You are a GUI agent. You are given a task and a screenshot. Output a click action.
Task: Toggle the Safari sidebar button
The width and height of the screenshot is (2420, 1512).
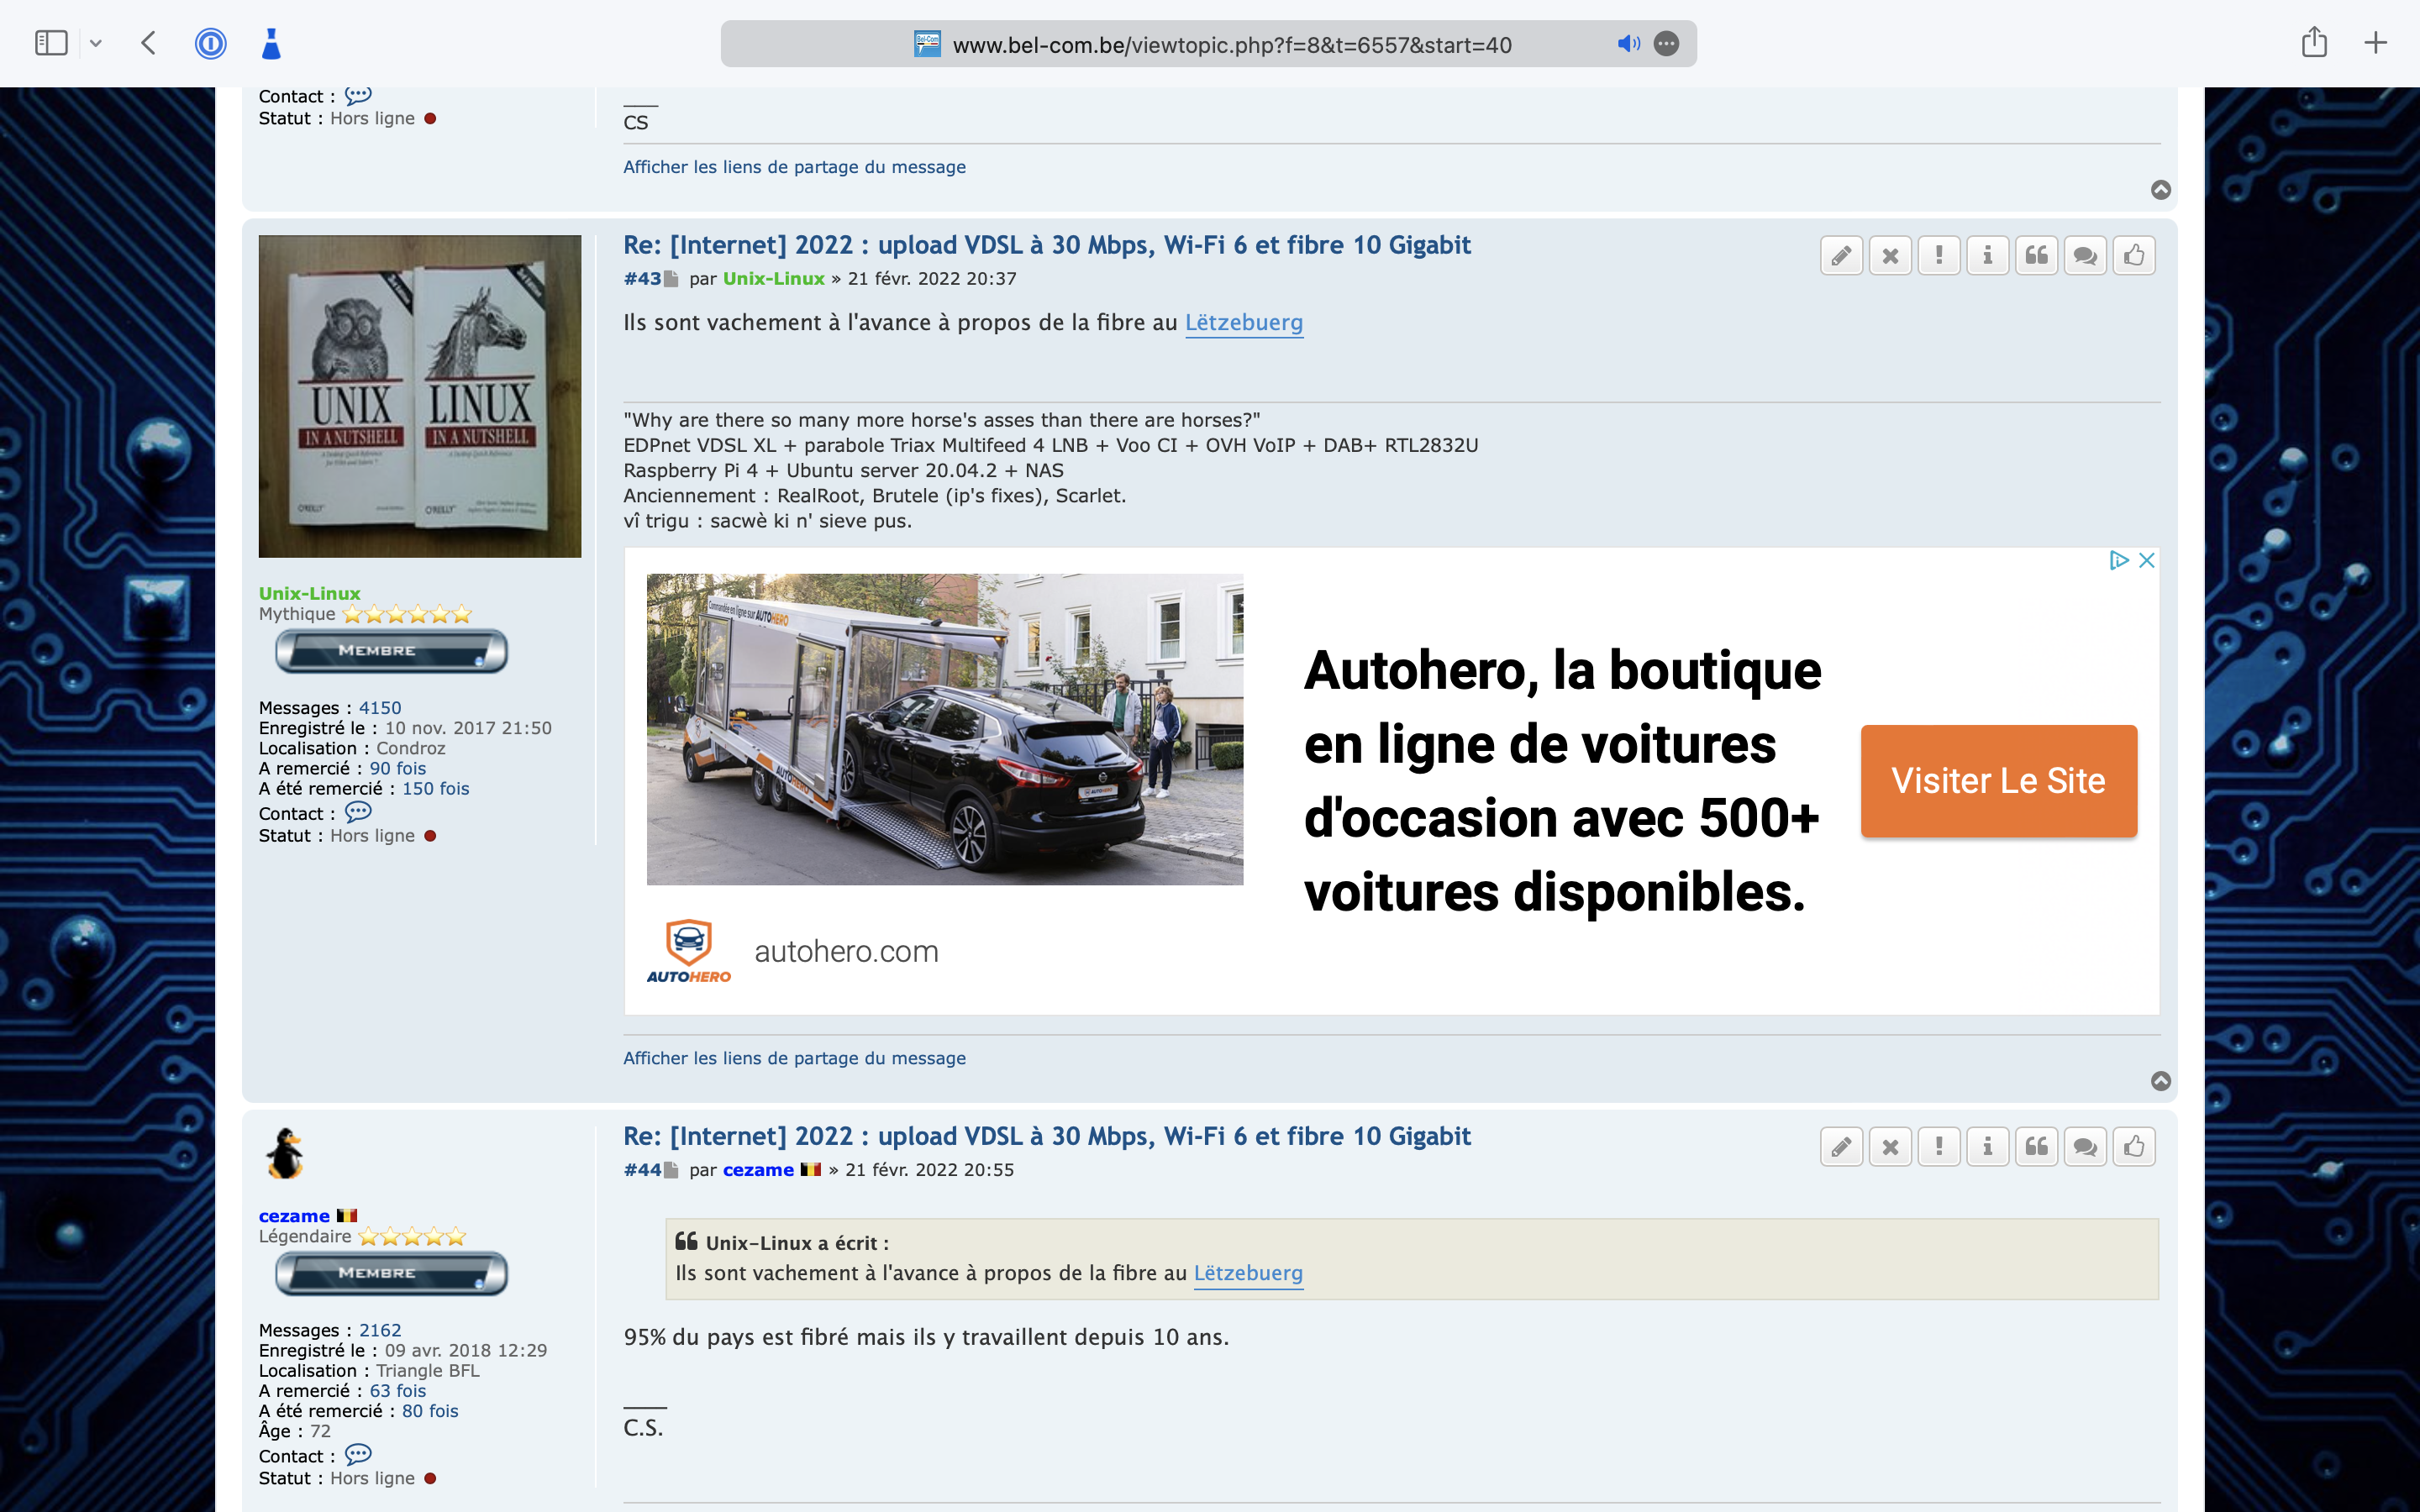tap(51, 44)
